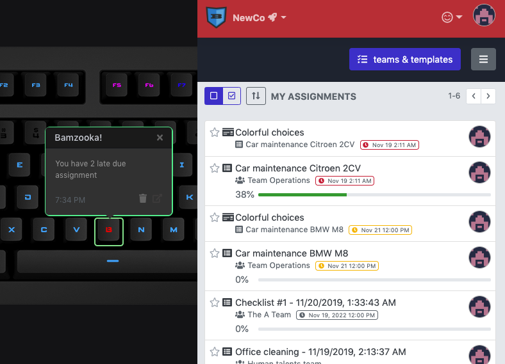Click the teams & templates button

coord(405,59)
